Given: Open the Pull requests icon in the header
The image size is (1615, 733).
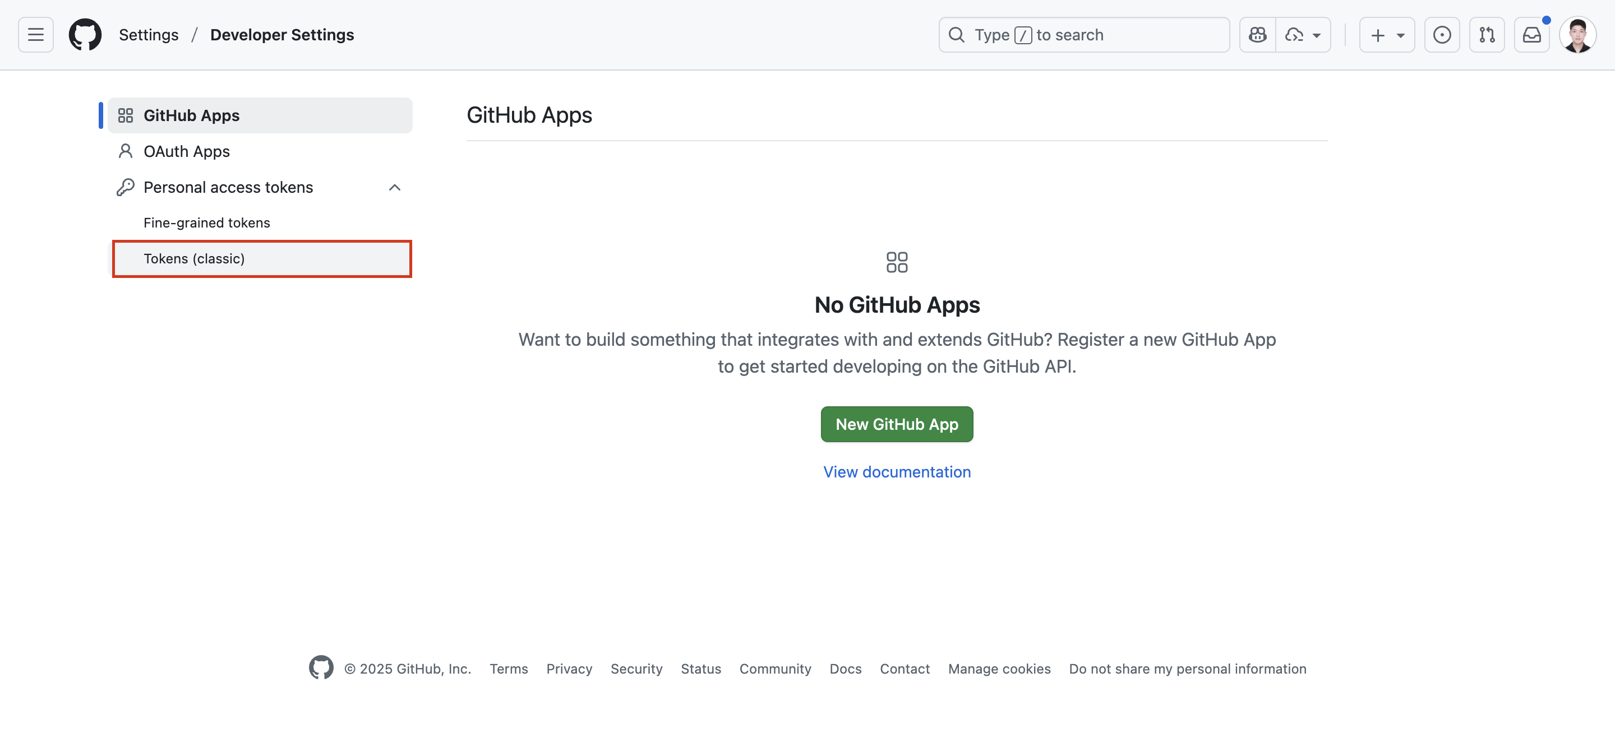Looking at the screenshot, I should [1487, 34].
